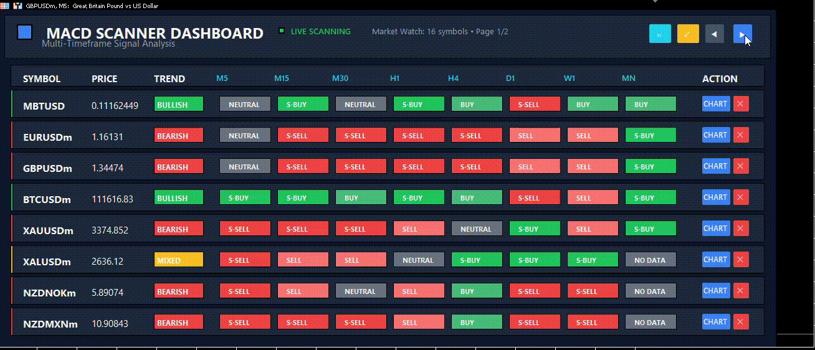Remove NZDMXNm row with the red X
The image size is (815, 350).
tap(741, 322)
